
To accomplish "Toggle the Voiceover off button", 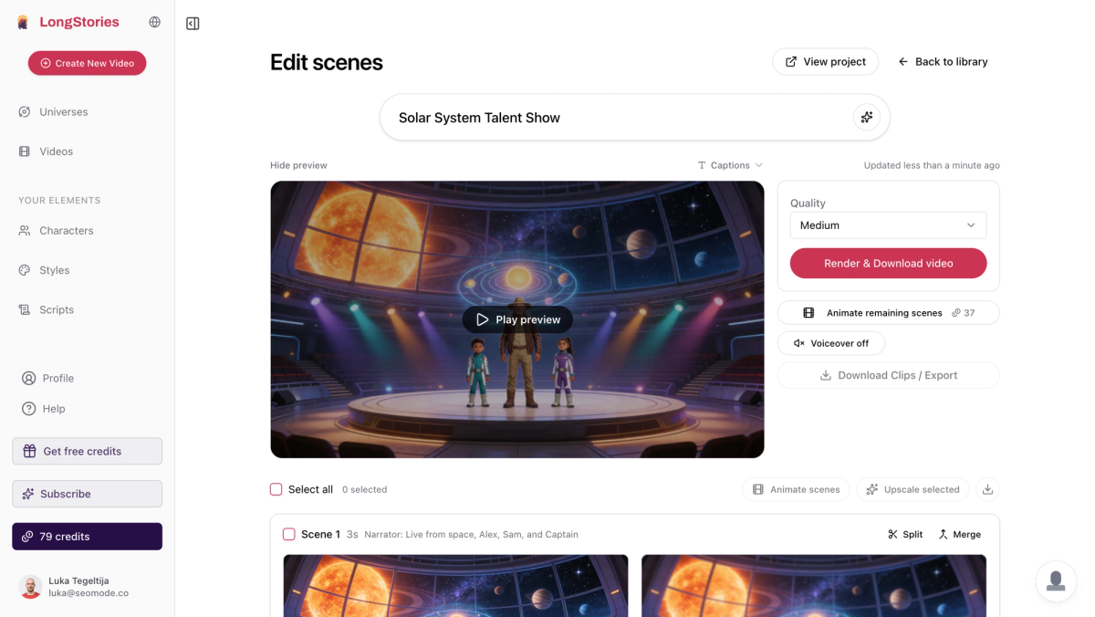I will click(x=831, y=343).
